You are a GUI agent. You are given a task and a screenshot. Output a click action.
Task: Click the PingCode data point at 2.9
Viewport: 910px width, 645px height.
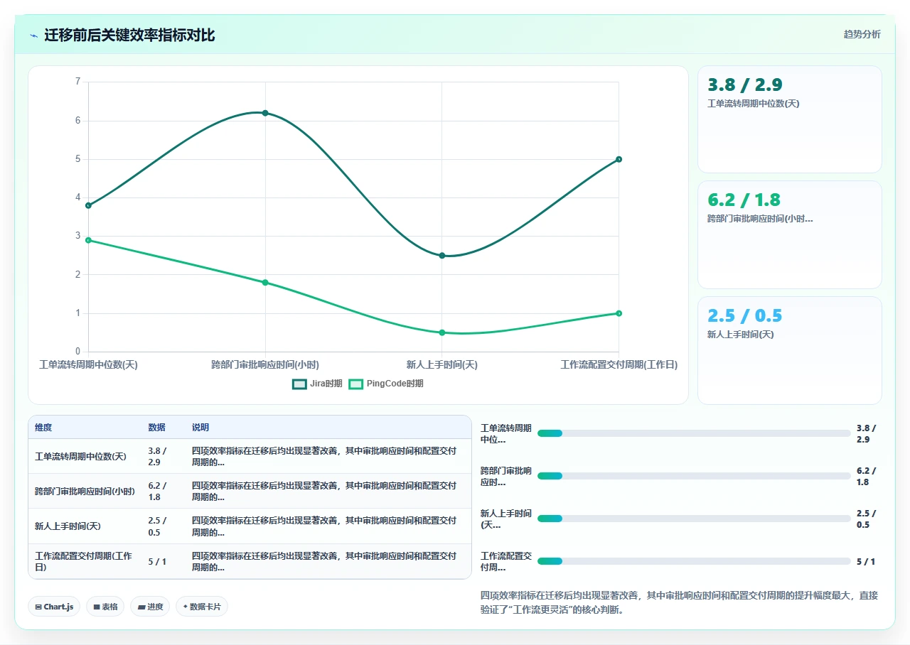88,240
